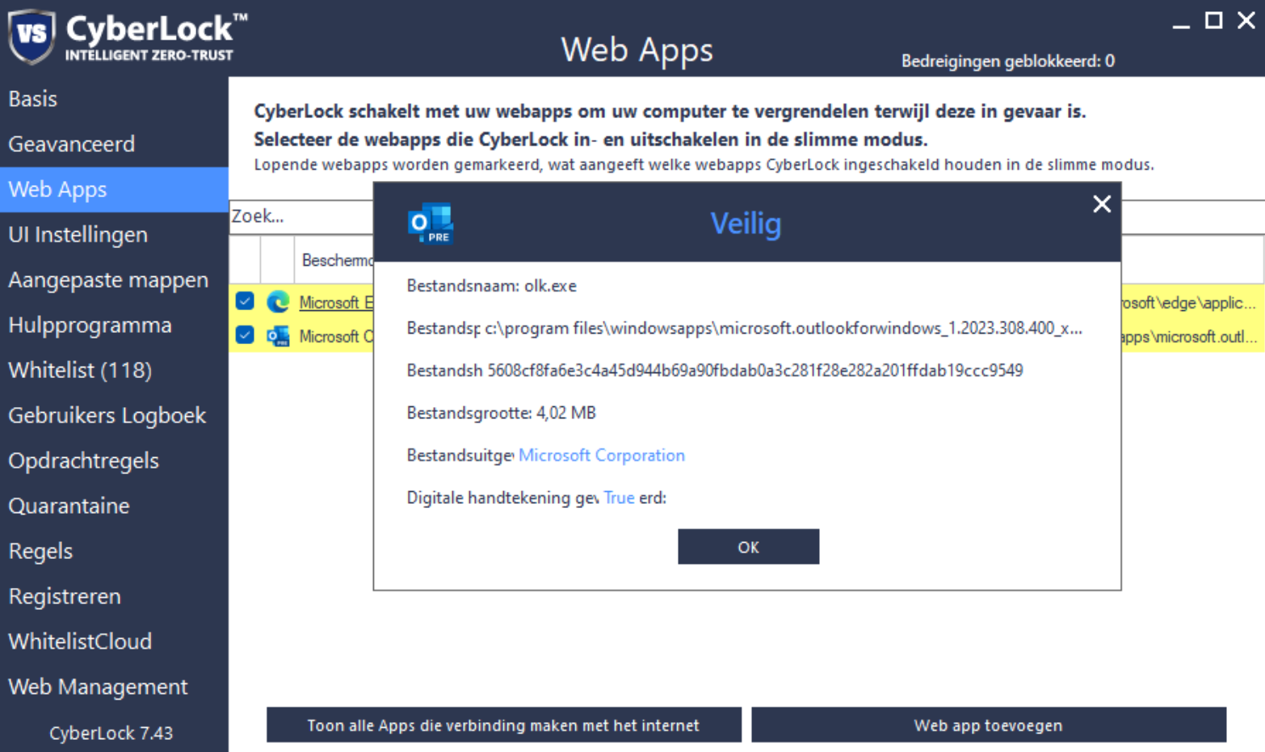Click the Edge path ending in \edge\applic...
Screen dimensions: 1265x752
coord(1188,303)
